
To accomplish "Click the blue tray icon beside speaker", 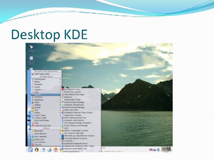I will point(155,150).
